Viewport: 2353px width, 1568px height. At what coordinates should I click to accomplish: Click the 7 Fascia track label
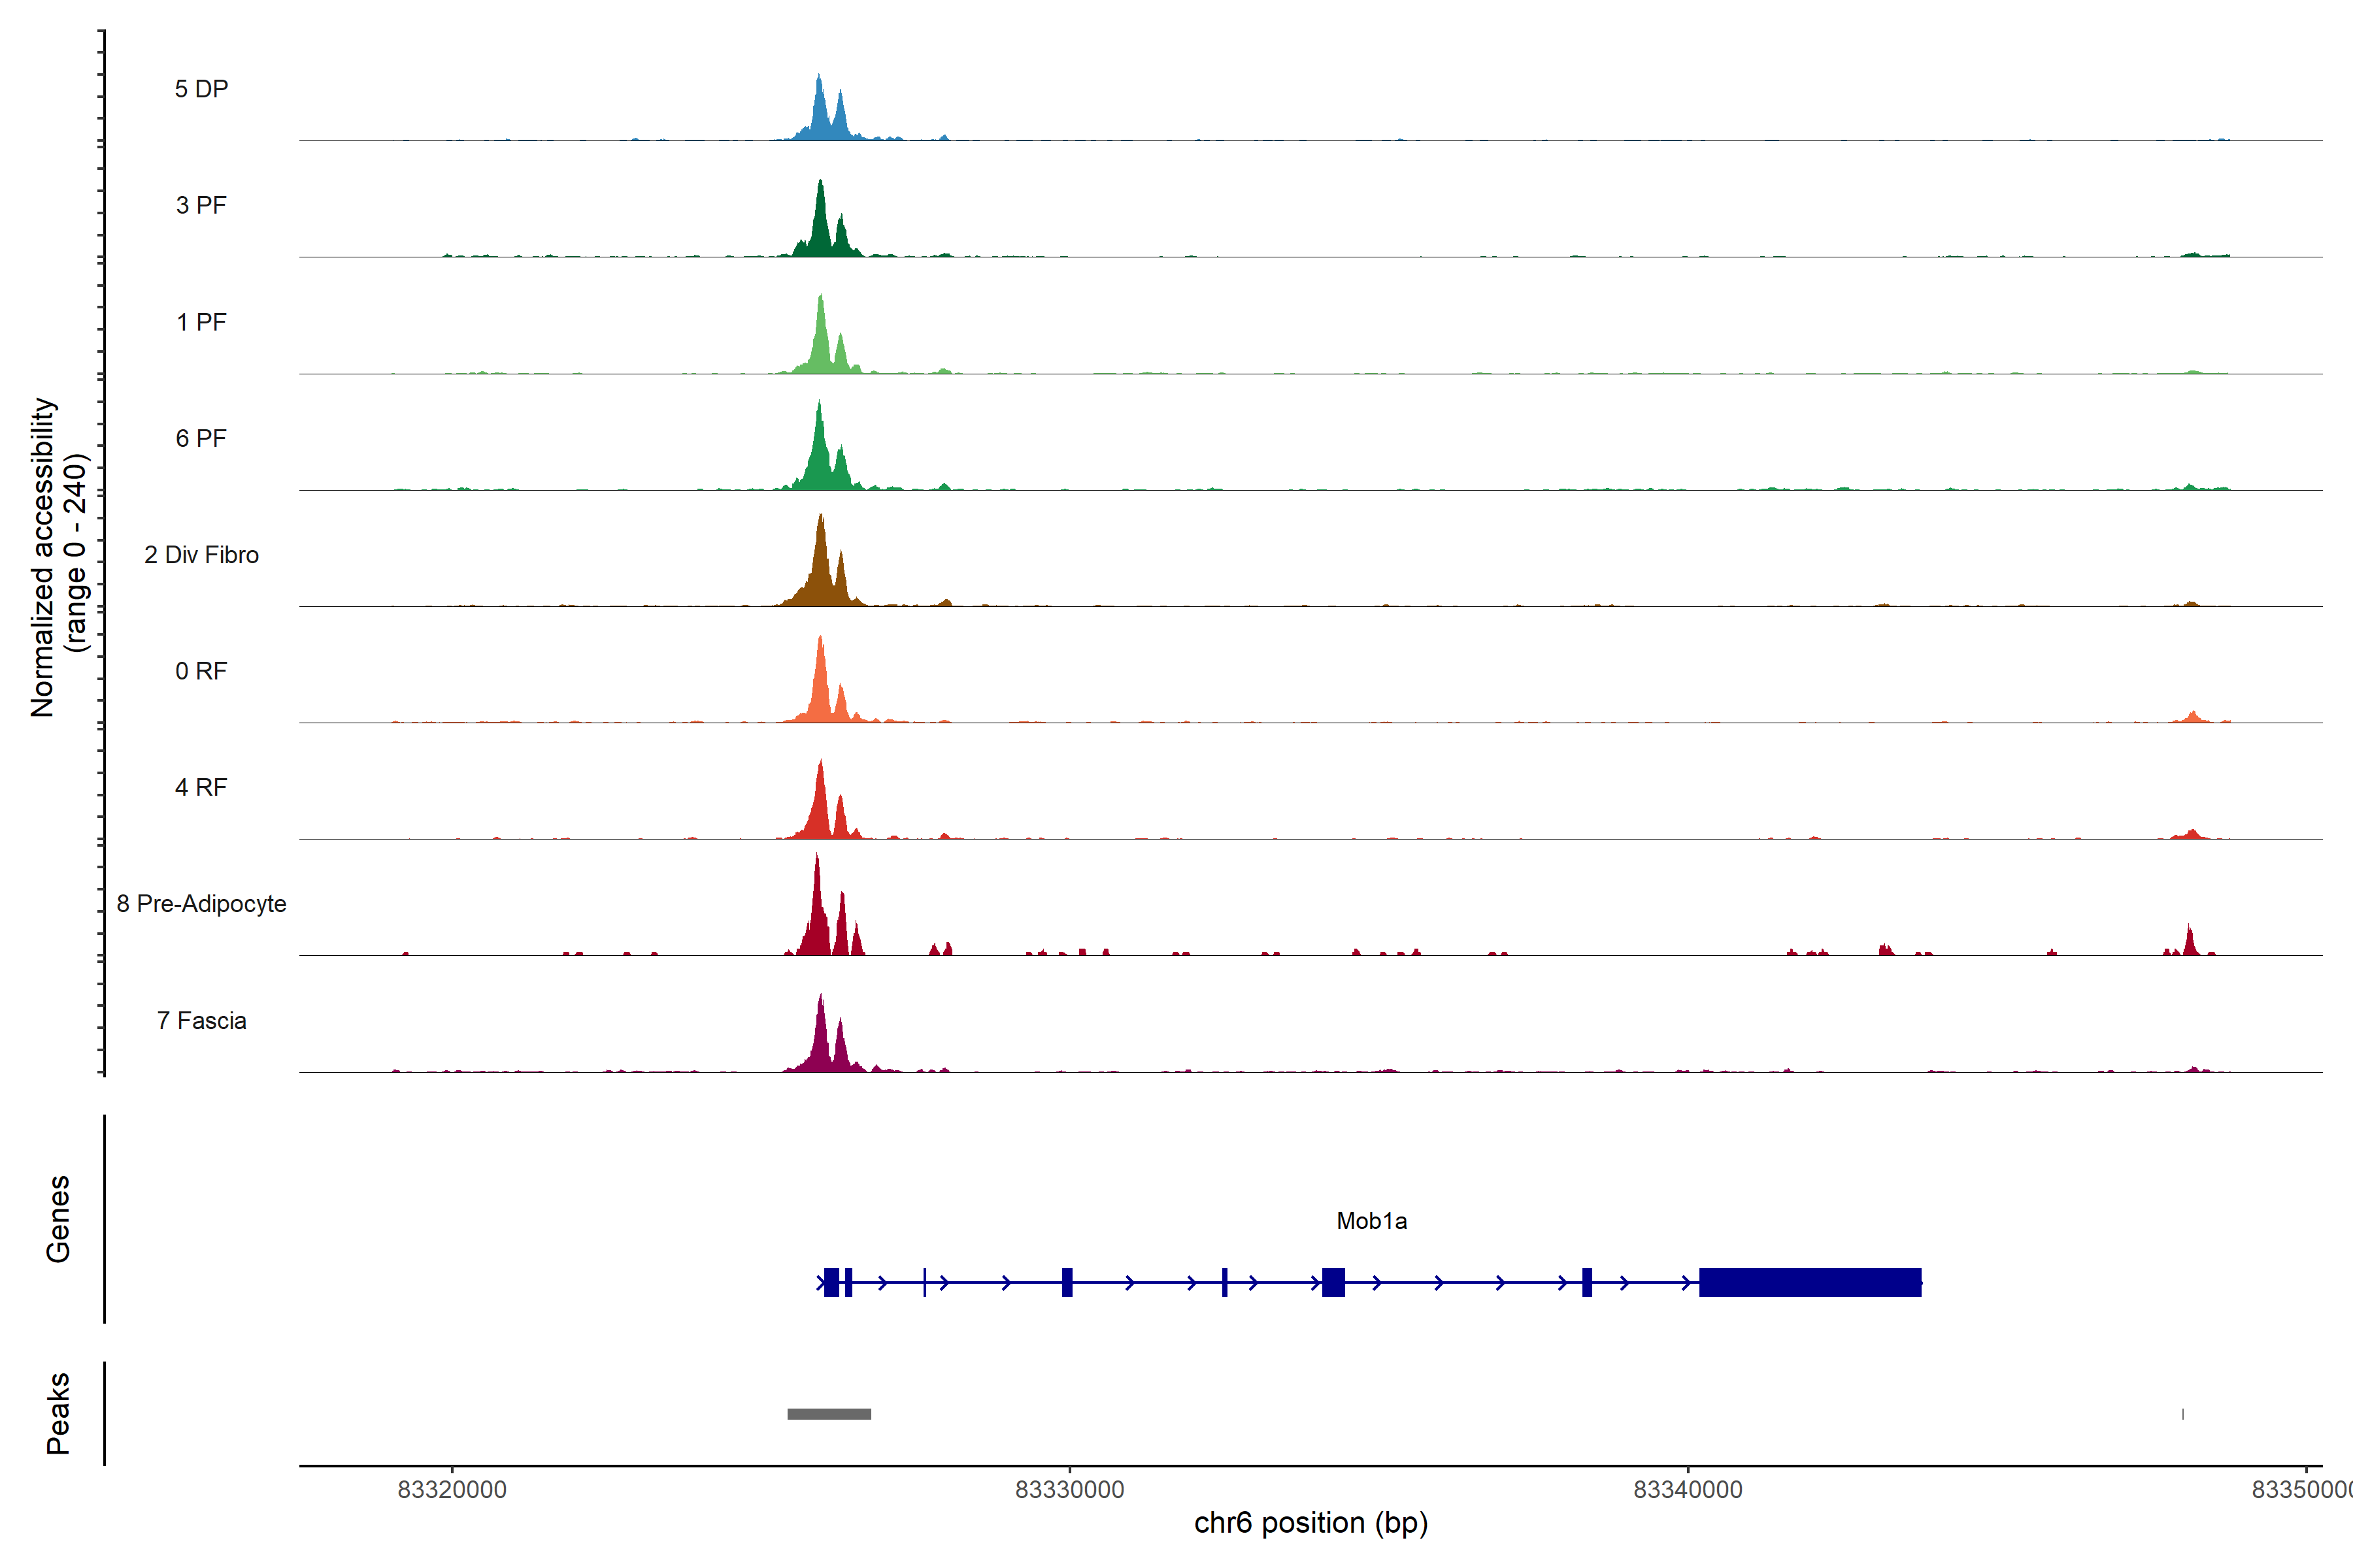pos(201,1020)
